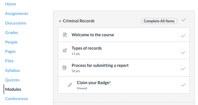This screenshot has height=105, width=198.
Task: Open the Claim your Badge! link
Action: pos(94,83)
